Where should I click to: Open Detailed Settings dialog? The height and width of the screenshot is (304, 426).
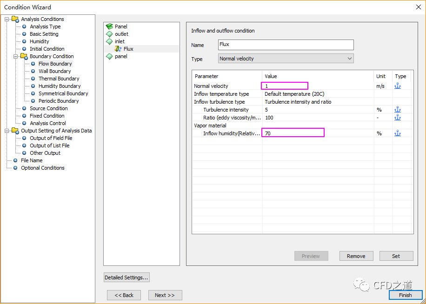[x=126, y=278]
